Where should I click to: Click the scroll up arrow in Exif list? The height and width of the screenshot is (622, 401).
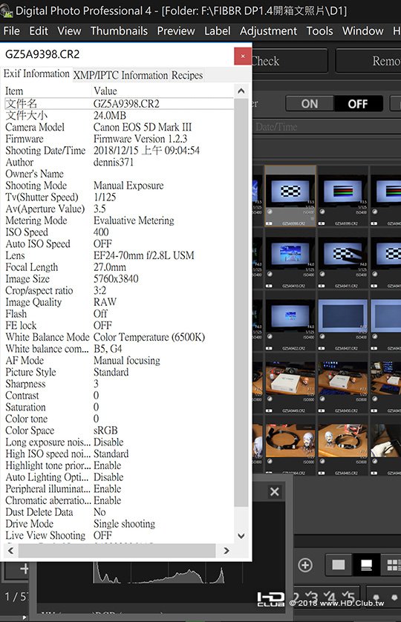coord(241,91)
